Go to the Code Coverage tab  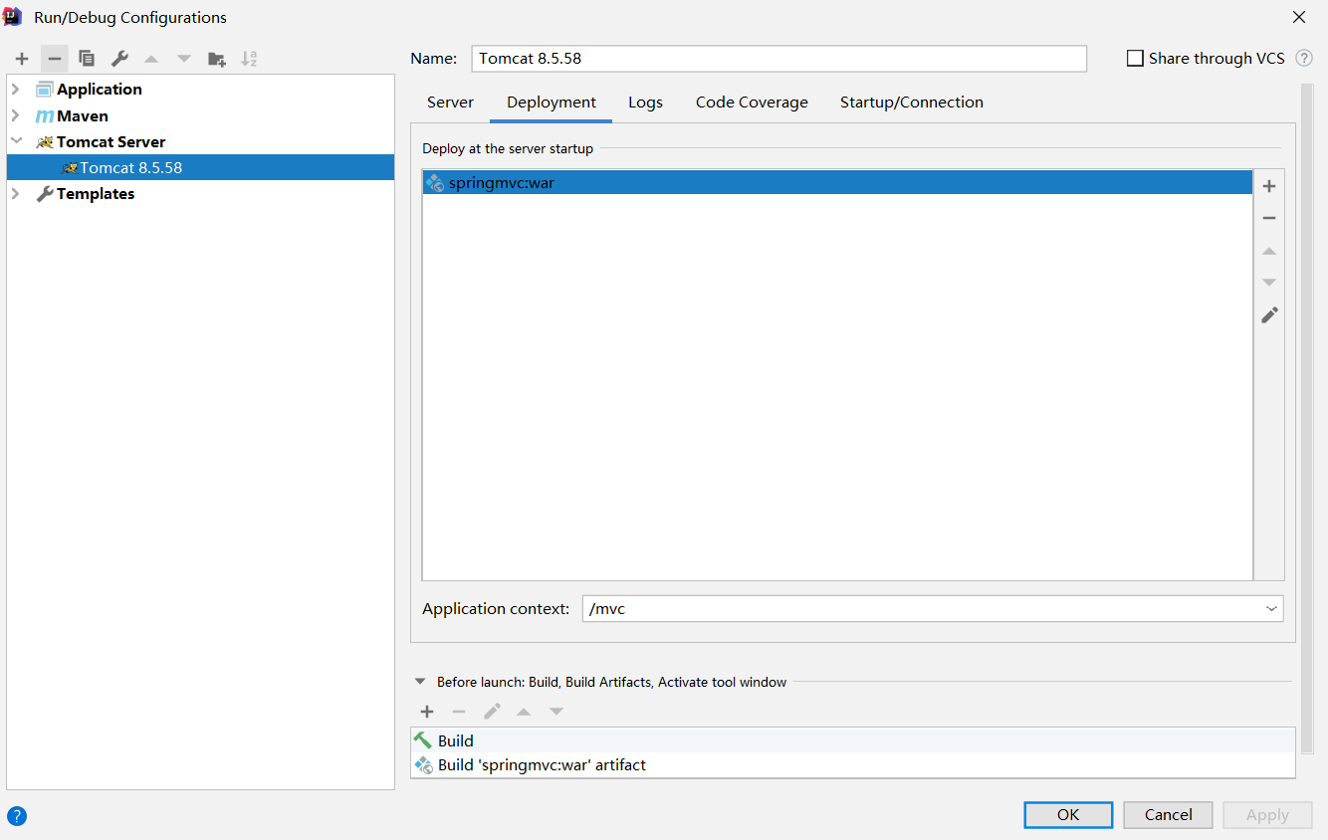(x=752, y=102)
